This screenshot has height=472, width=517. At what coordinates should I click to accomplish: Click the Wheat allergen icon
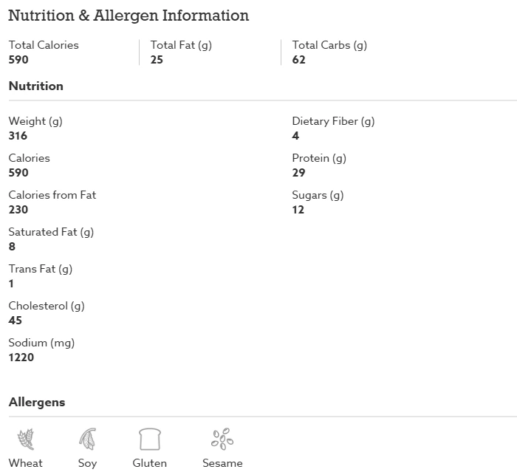pos(26,439)
